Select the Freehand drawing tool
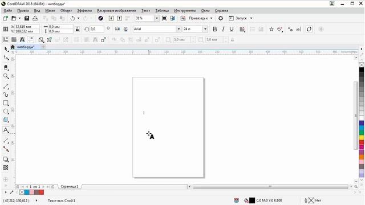This screenshot has height=205, width=365. 6,87
